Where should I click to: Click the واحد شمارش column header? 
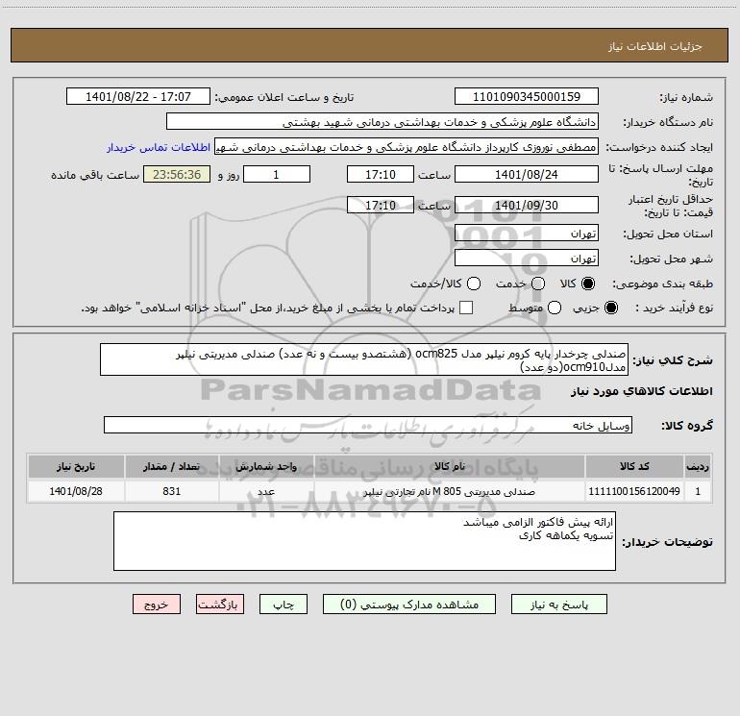tap(266, 466)
